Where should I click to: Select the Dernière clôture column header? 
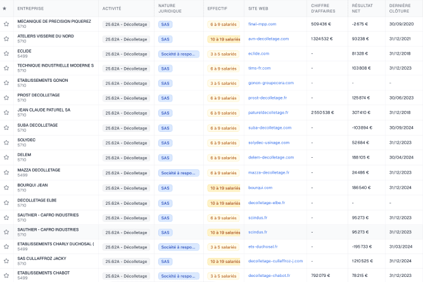(x=400, y=8)
